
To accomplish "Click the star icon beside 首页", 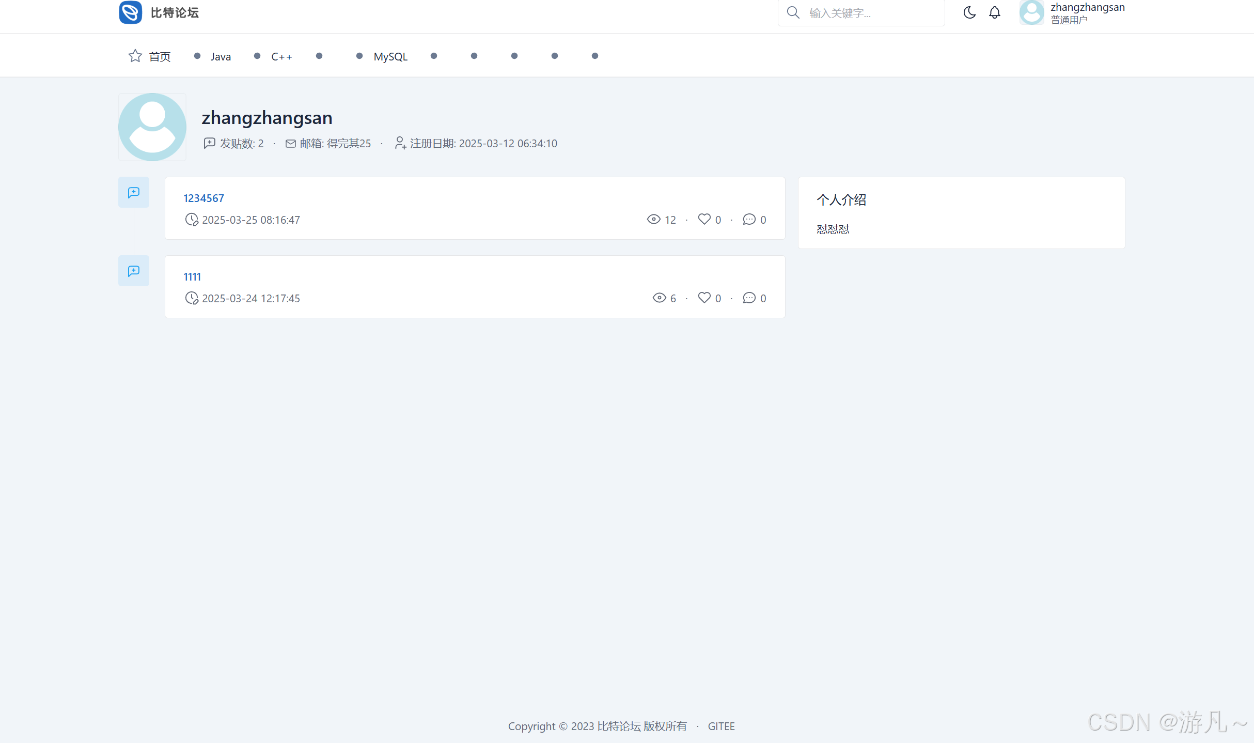I will (135, 56).
